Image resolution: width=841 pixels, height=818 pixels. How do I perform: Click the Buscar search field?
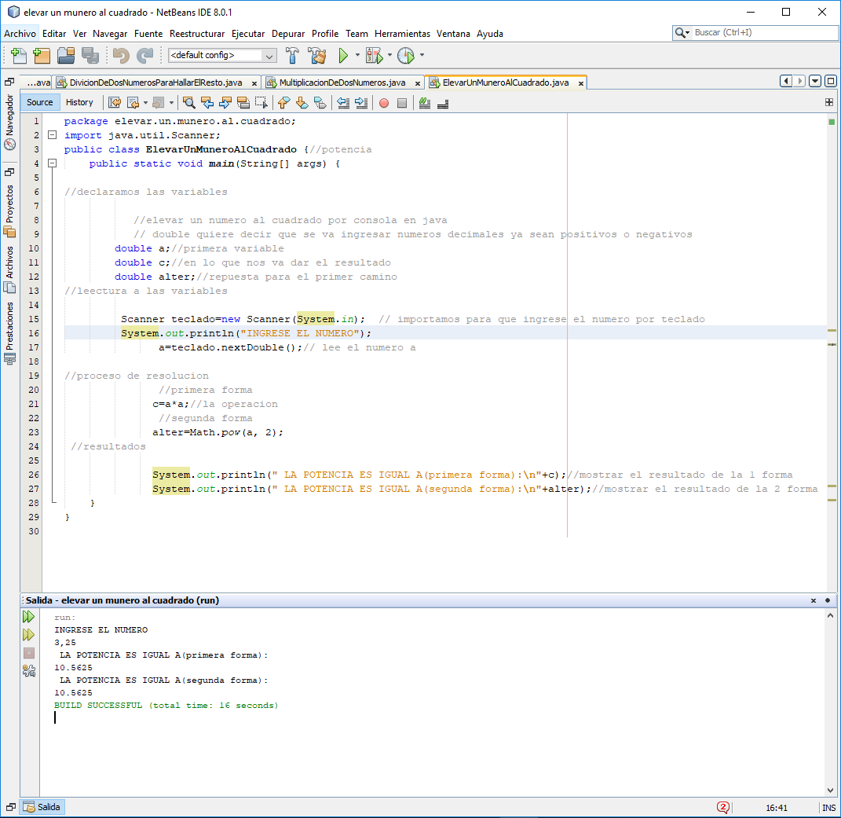pos(754,32)
